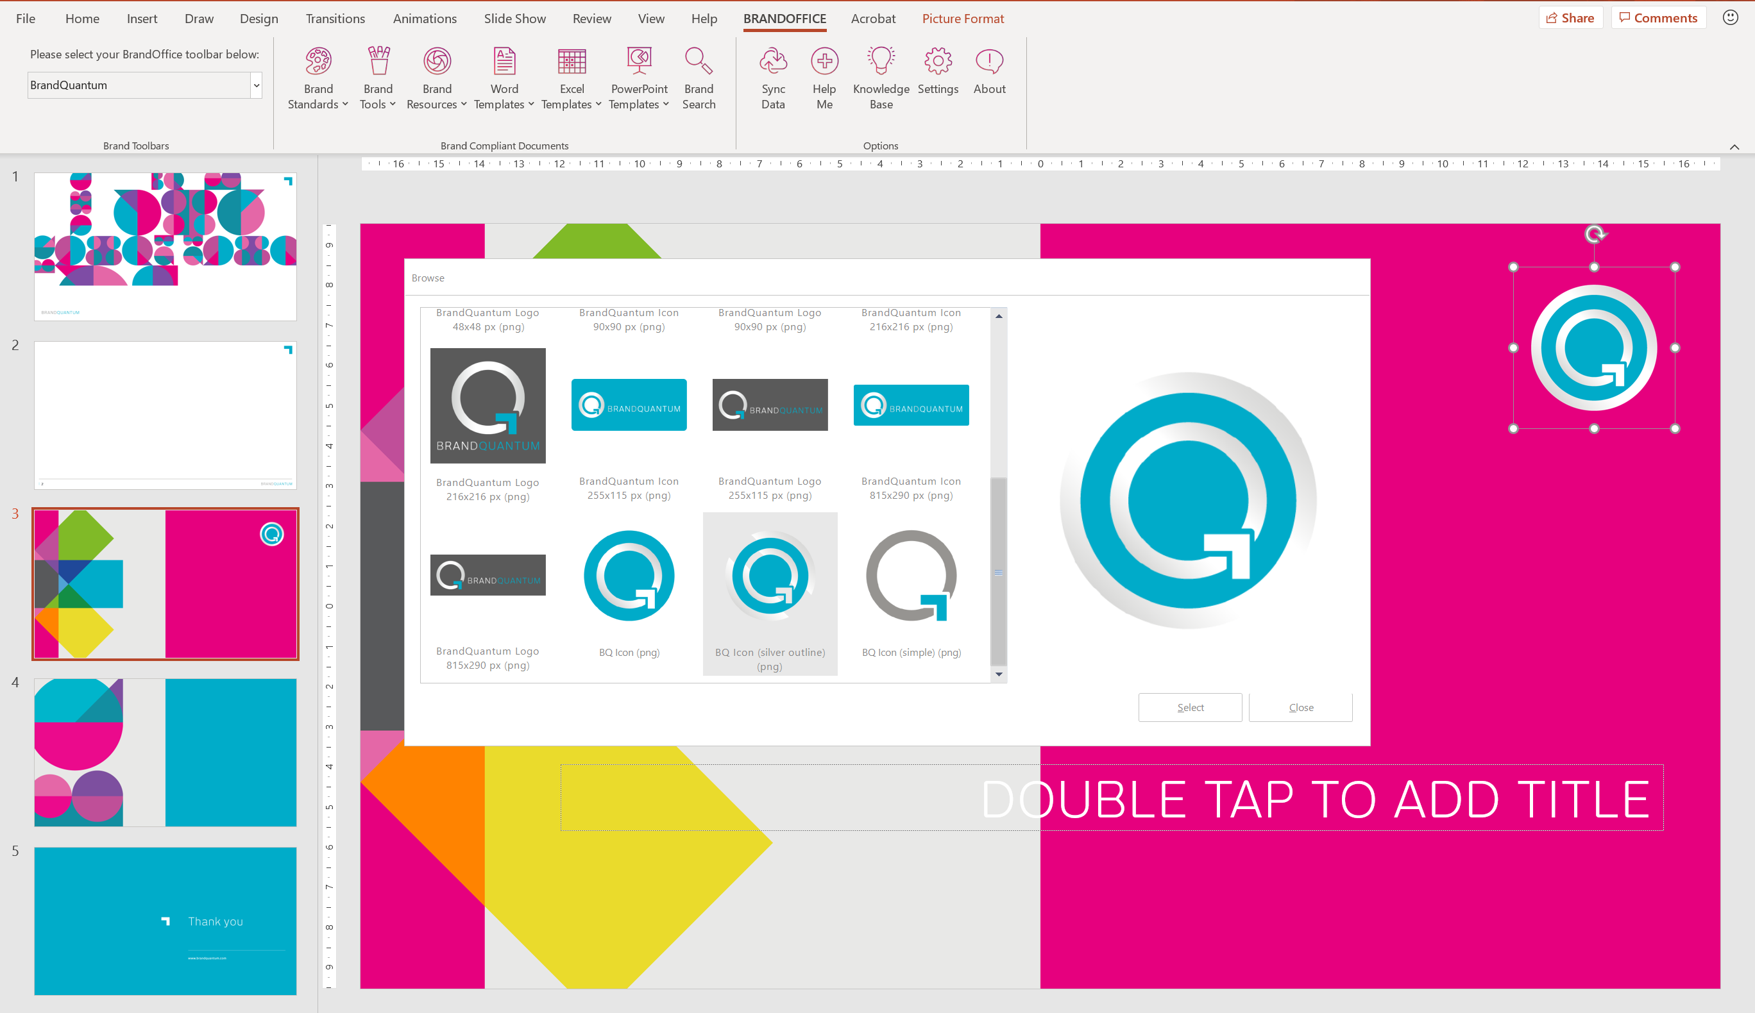Open Excel Templates icon
This screenshot has width=1755, height=1013.
(x=572, y=61)
